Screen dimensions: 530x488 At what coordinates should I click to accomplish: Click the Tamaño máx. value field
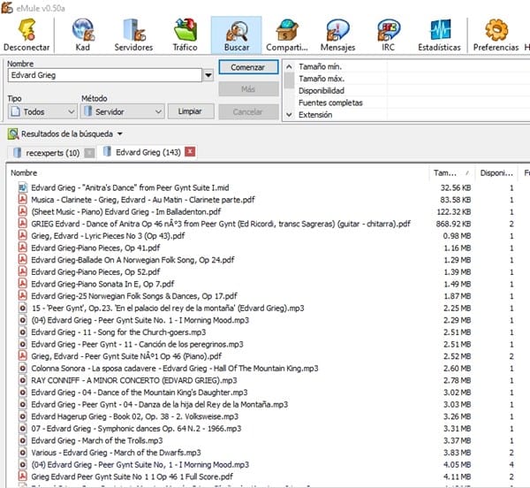click(x=458, y=79)
